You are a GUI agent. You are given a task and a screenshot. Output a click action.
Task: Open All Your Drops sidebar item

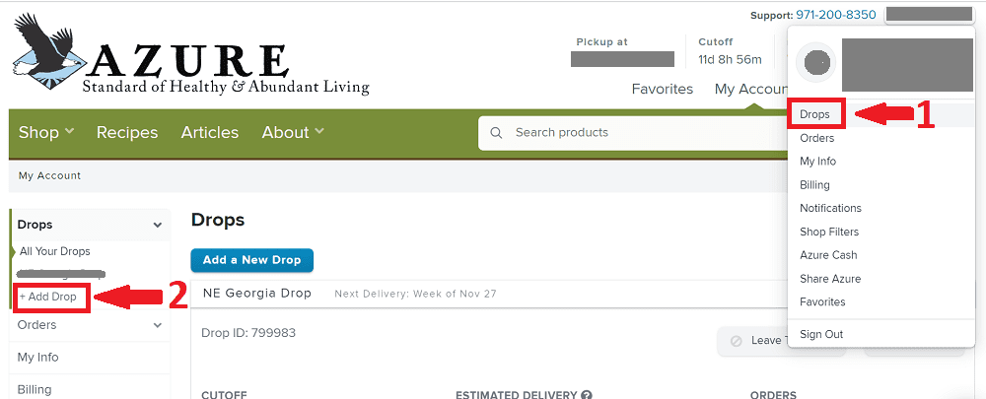[x=54, y=251]
